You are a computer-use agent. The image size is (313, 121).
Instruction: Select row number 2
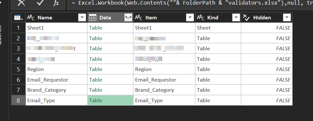tap(18, 38)
